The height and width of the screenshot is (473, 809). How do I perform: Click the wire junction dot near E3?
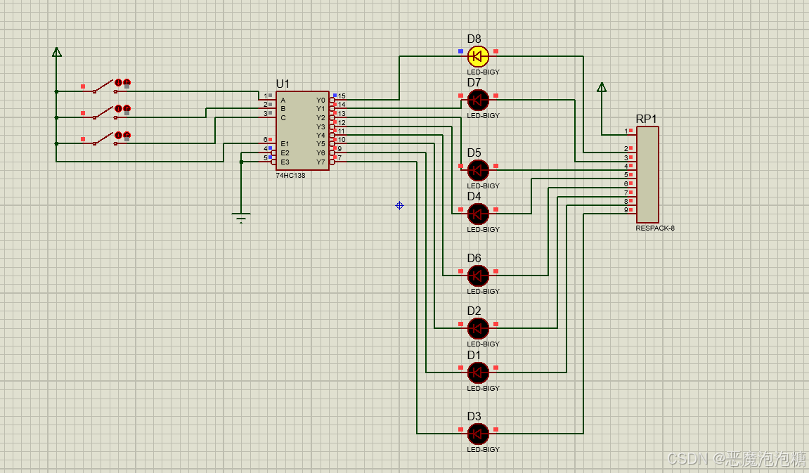click(x=241, y=162)
